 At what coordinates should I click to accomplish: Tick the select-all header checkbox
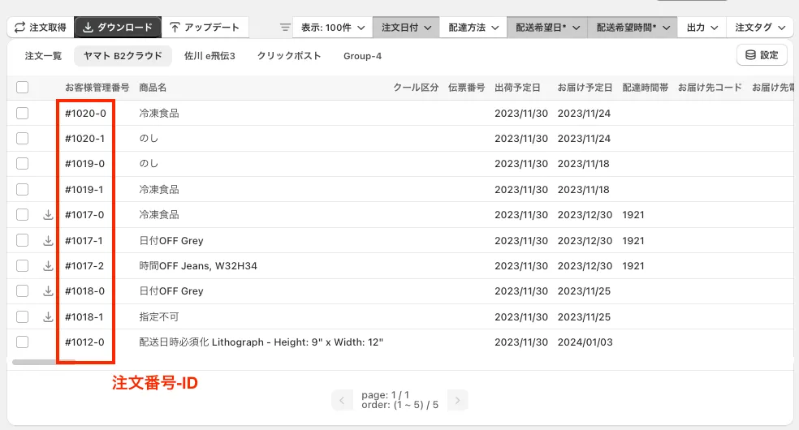tap(22, 88)
